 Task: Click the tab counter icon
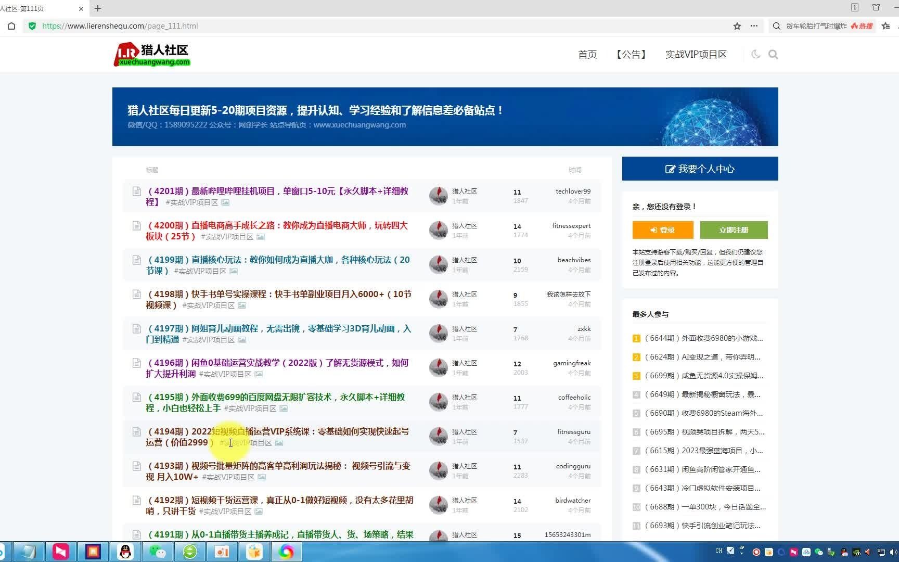(x=855, y=7)
